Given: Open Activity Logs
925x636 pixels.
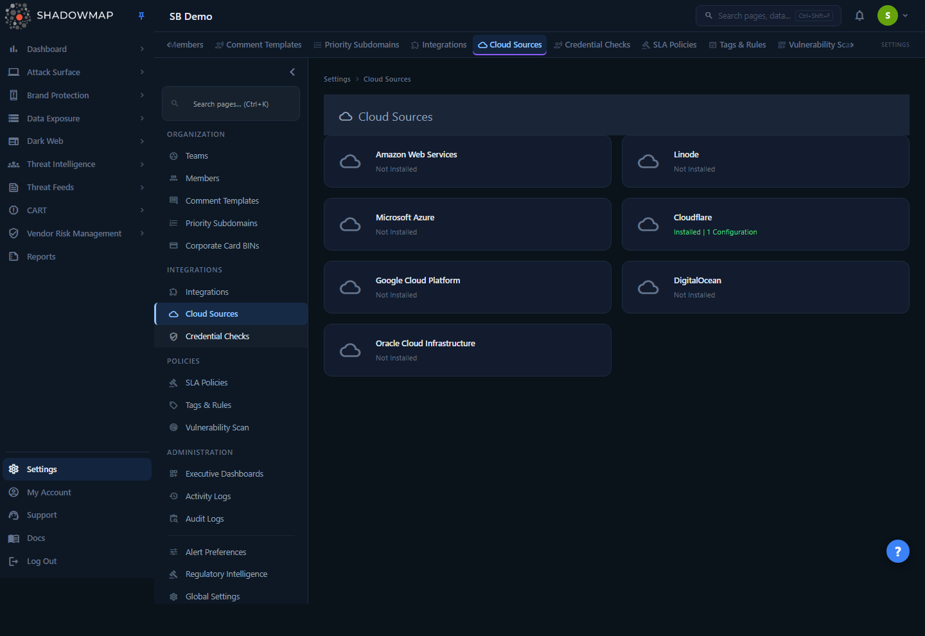Looking at the screenshot, I should (x=231, y=497).
